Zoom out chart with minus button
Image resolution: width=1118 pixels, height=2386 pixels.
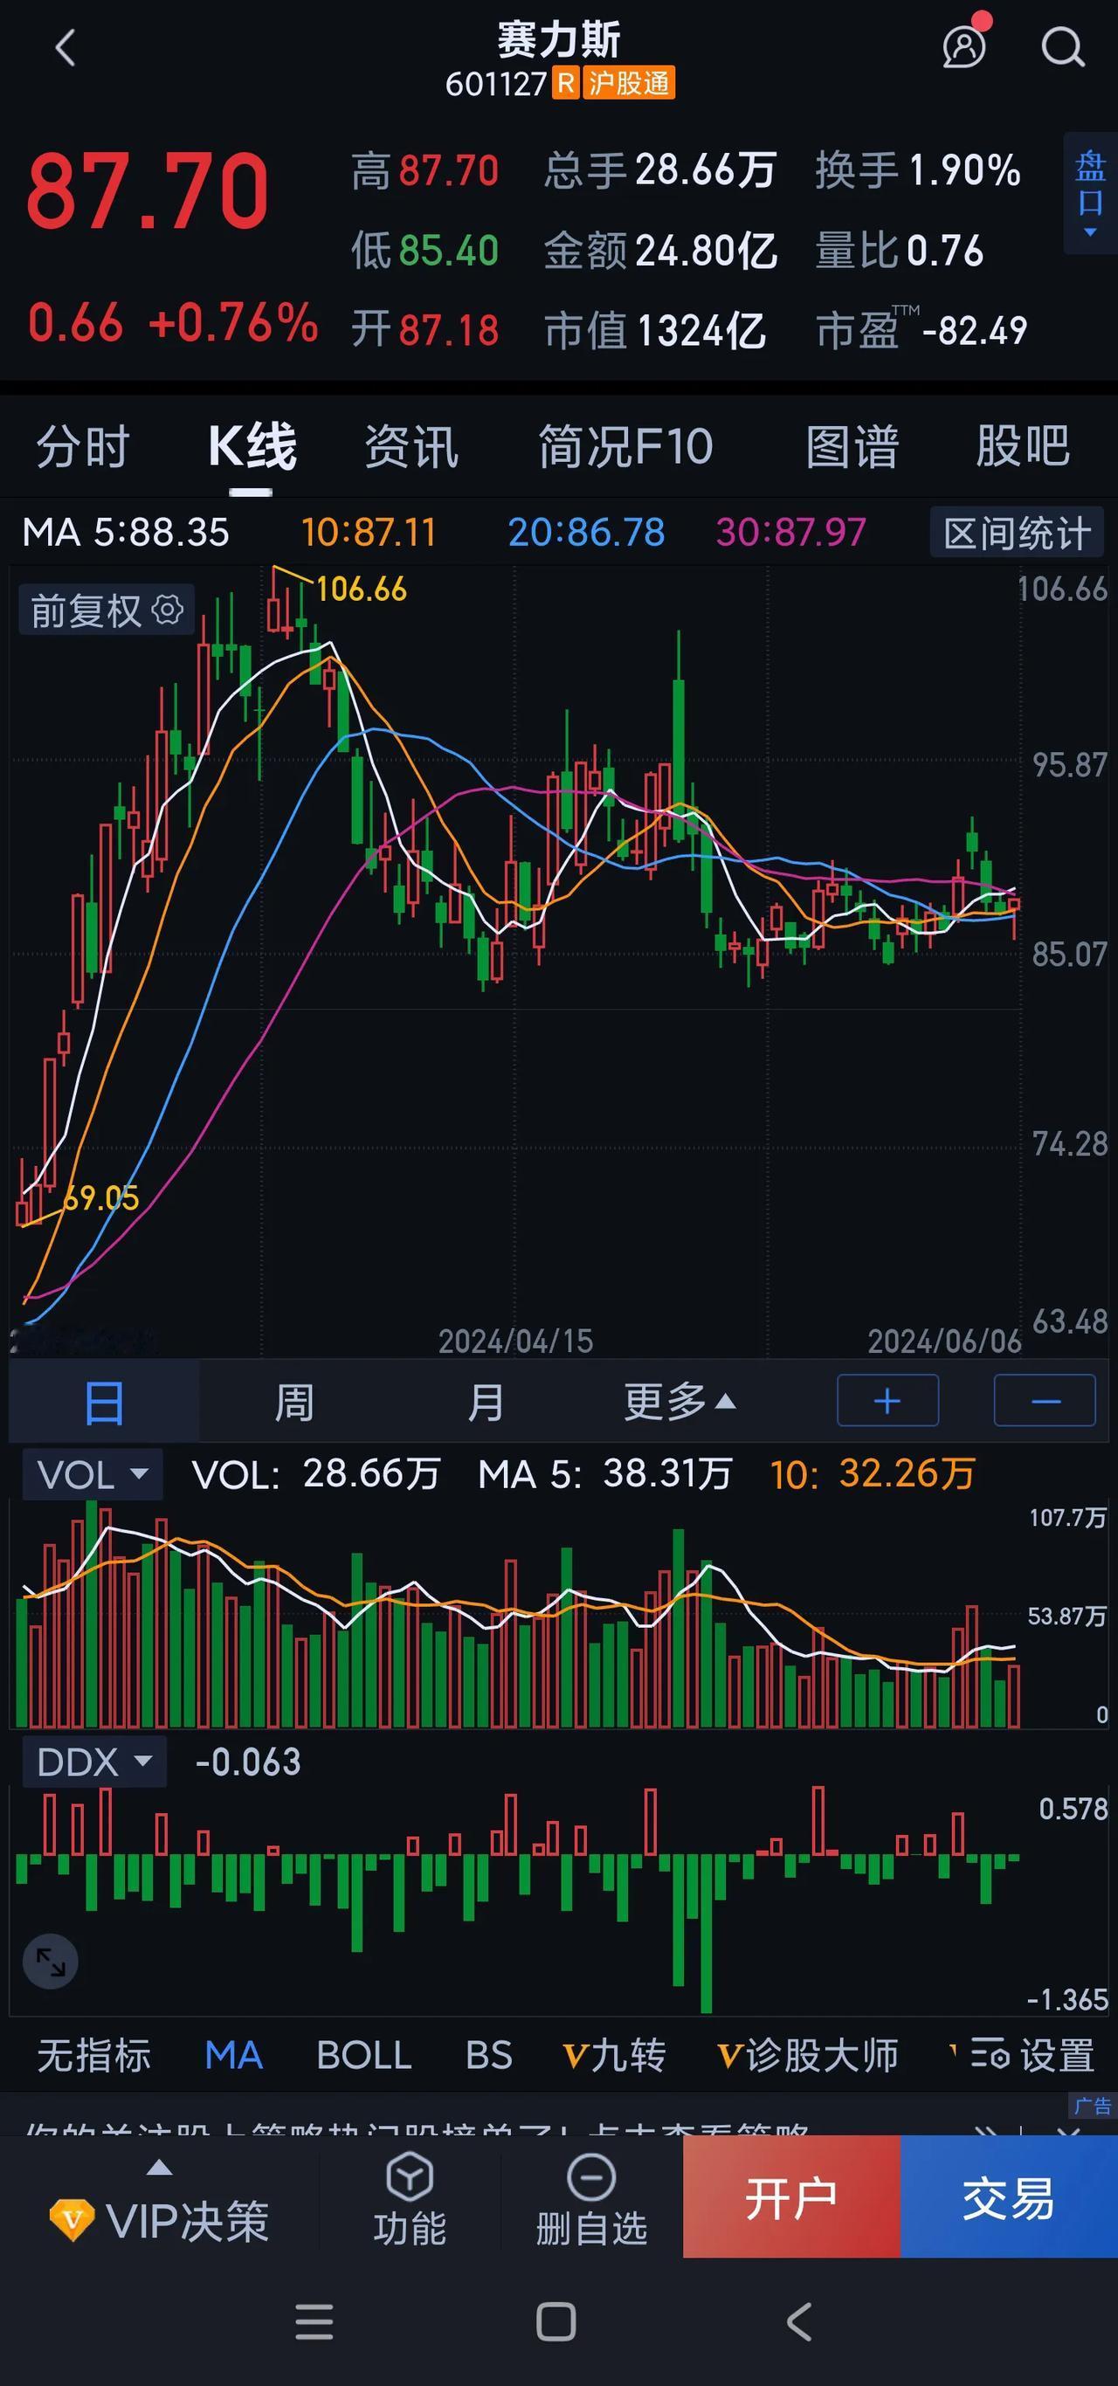[x=1045, y=1402]
